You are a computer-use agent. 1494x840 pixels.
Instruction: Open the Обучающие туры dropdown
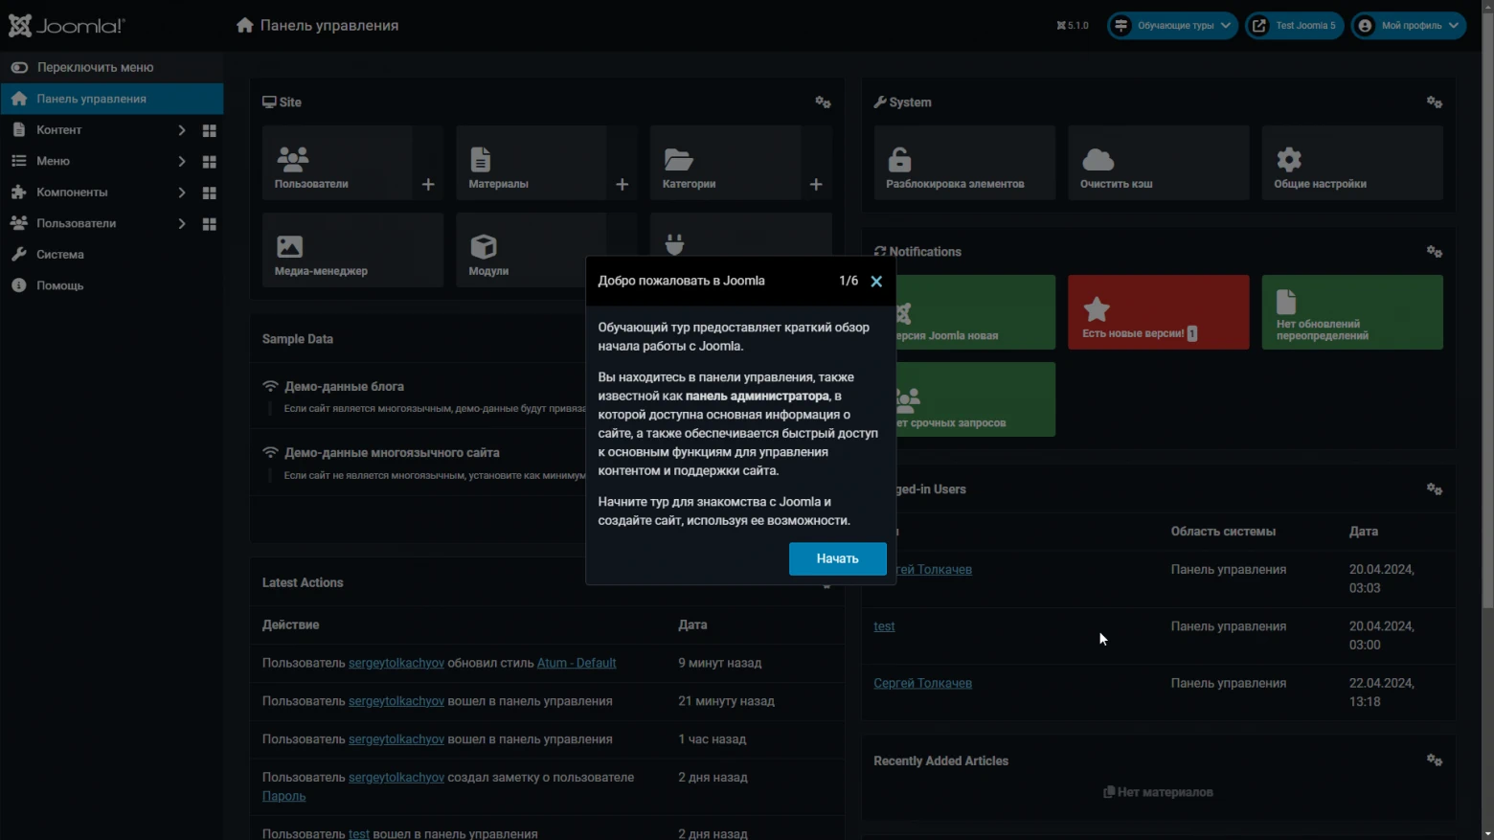[1172, 26]
